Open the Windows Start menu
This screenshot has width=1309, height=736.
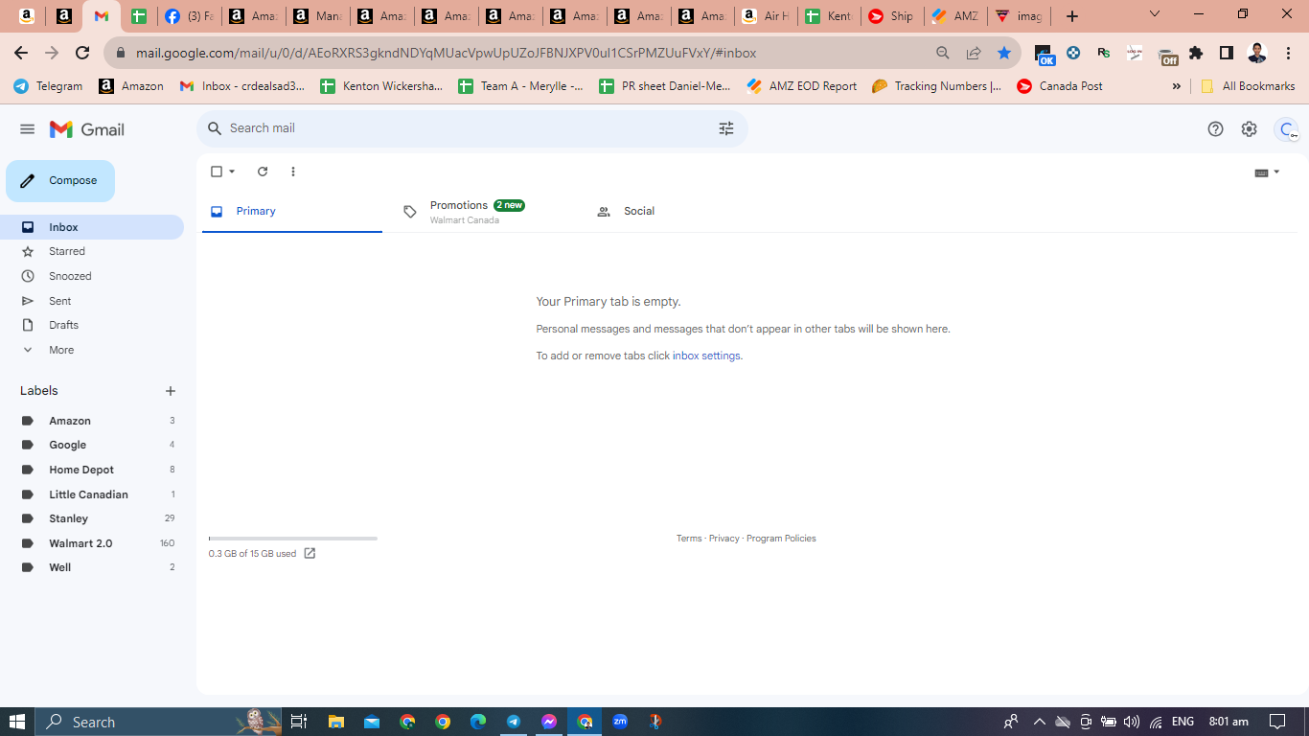[17, 722]
